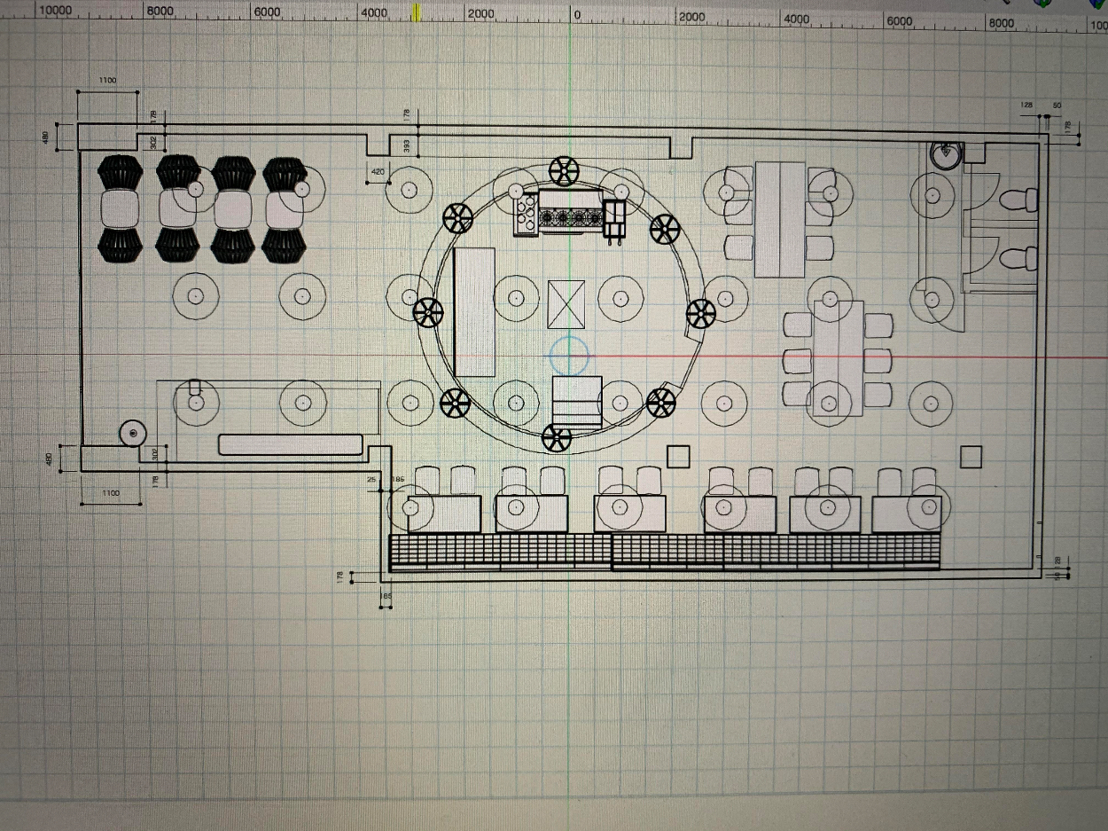Viewport: 1108px width, 831px height.
Task: Click the long rounded bench in the lower-left room
Action: pos(290,444)
